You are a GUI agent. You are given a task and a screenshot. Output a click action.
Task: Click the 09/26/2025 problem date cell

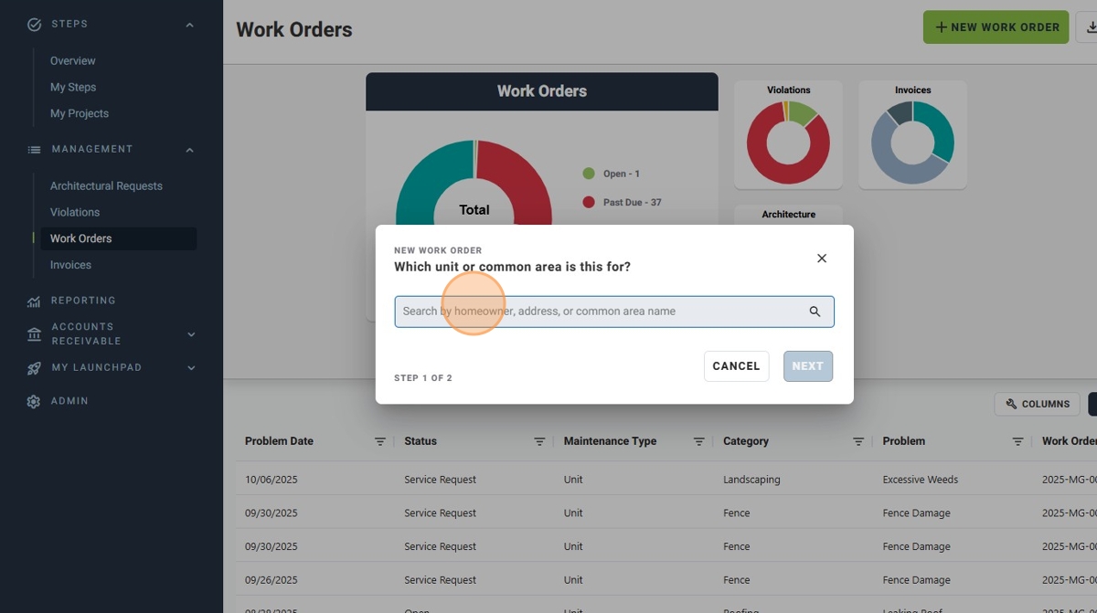(x=272, y=580)
